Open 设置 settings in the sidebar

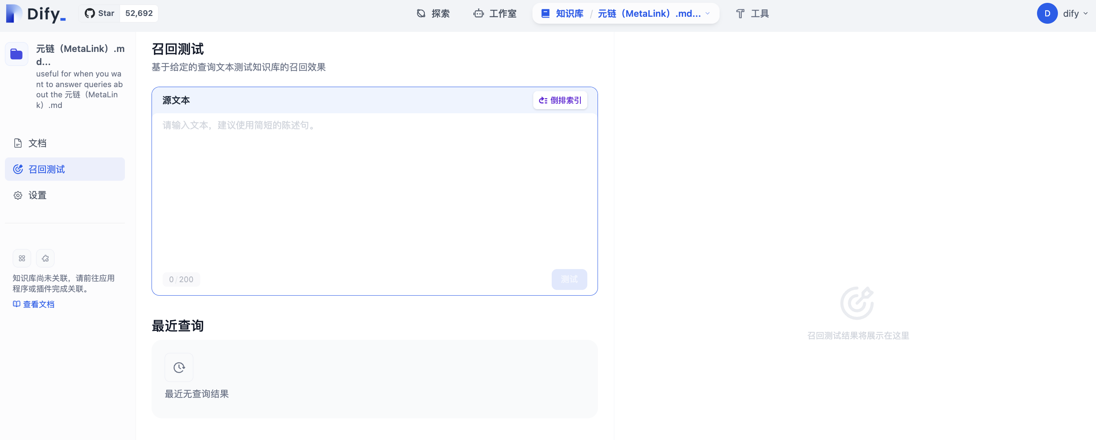65,195
